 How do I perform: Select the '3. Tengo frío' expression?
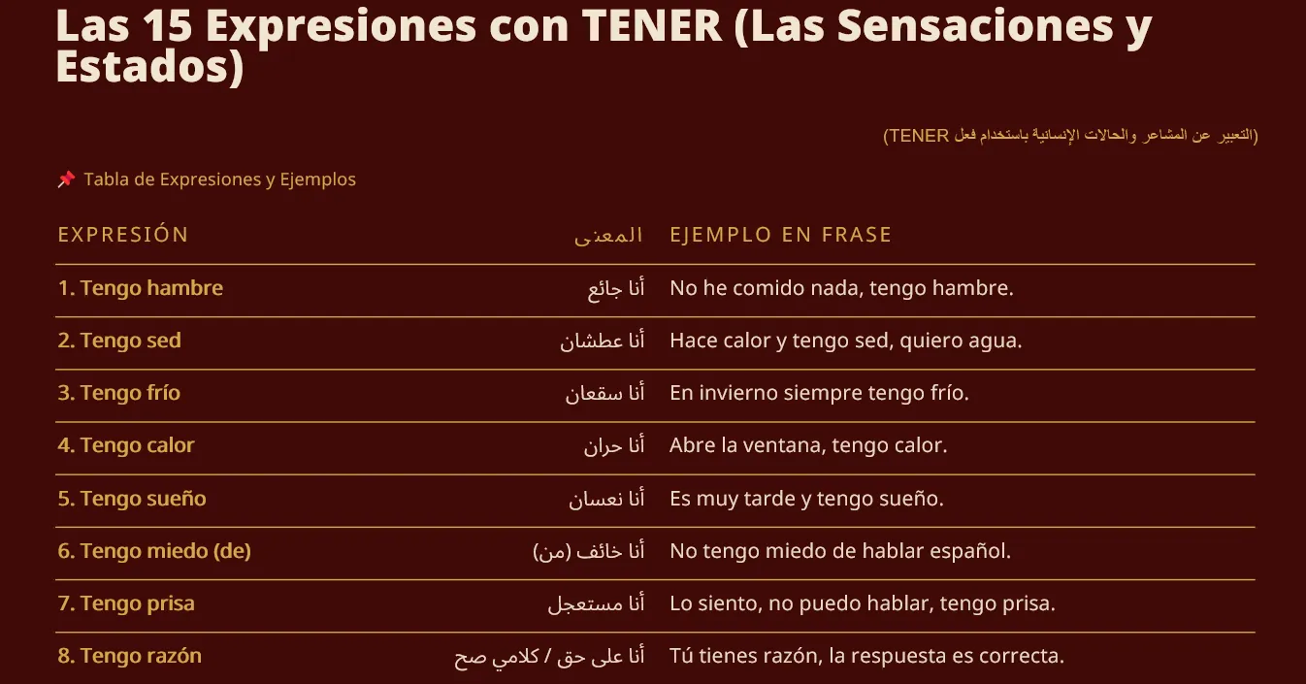(x=119, y=393)
